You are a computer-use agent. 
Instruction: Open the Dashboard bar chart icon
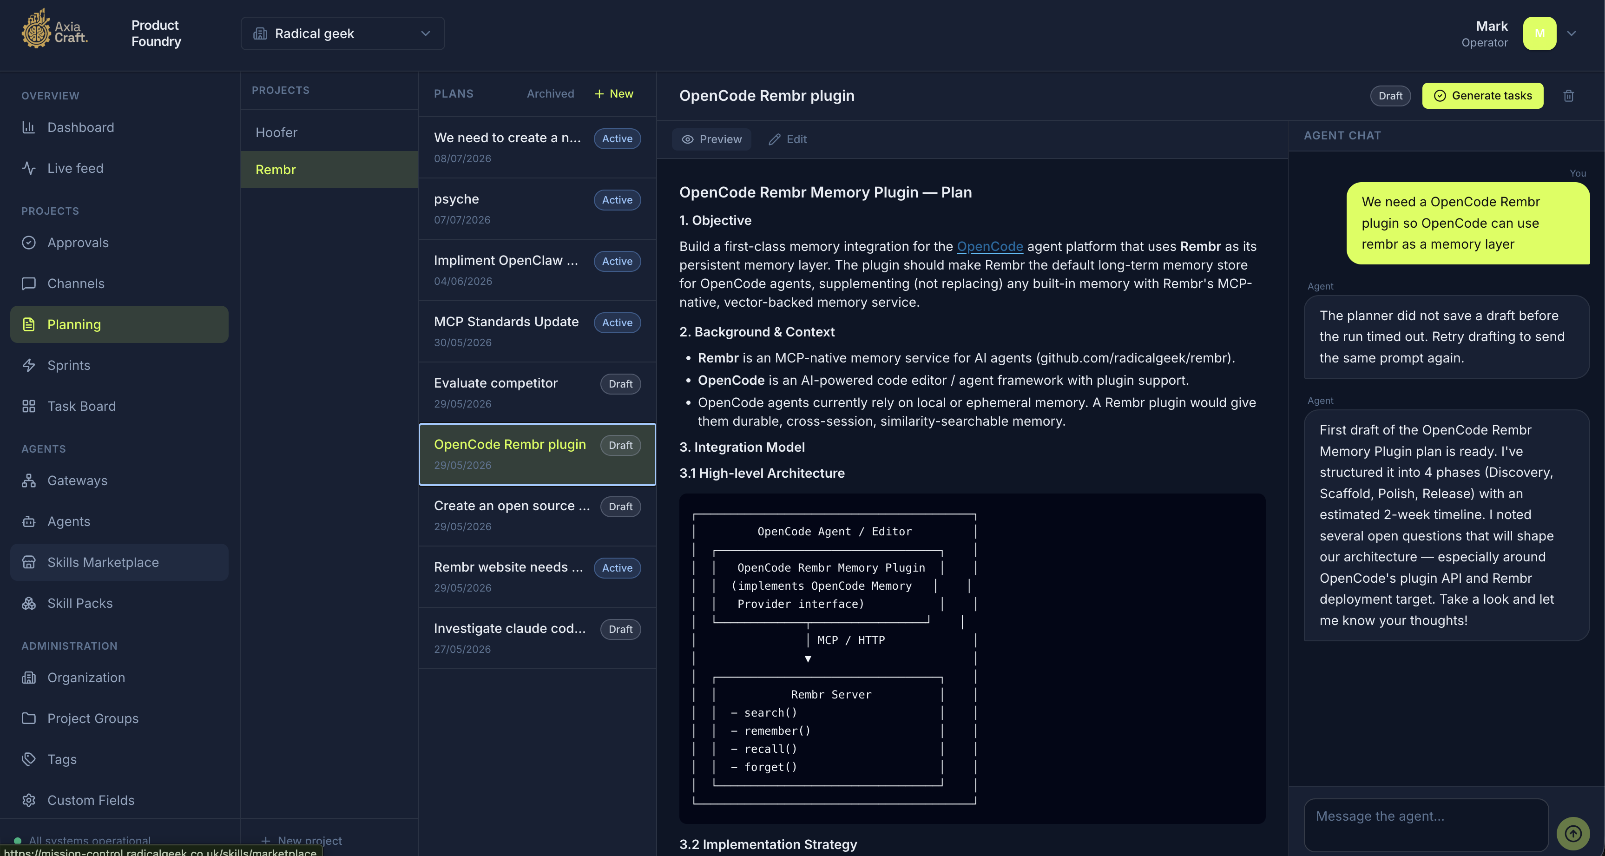click(29, 127)
